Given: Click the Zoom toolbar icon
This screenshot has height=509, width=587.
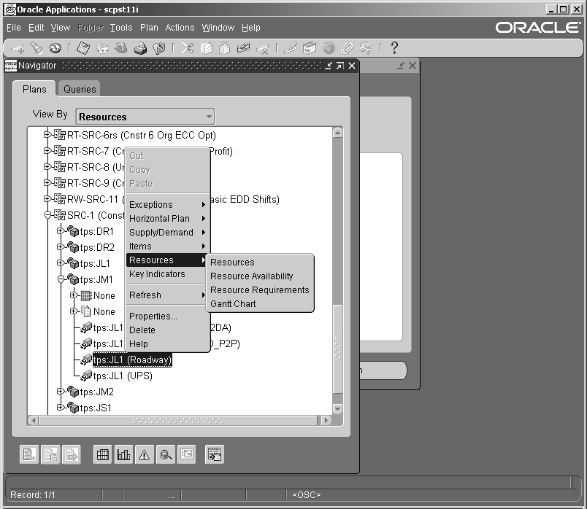Looking at the screenshot, I should click(310, 48).
